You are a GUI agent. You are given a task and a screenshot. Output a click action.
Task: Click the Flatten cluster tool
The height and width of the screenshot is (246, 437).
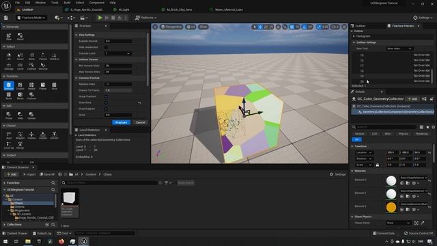click(31, 135)
